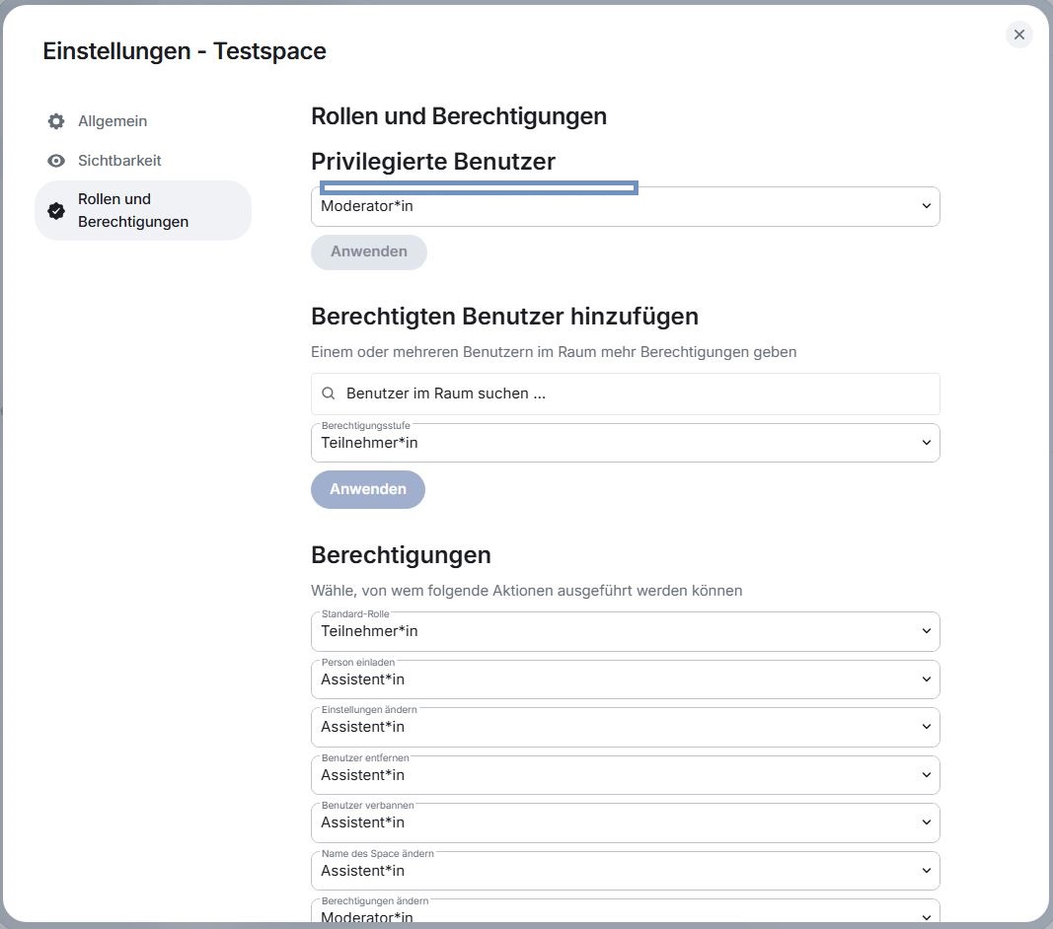This screenshot has height=929, width=1053.
Task: Click the gear icon next to Allgemein
Action: [56, 121]
